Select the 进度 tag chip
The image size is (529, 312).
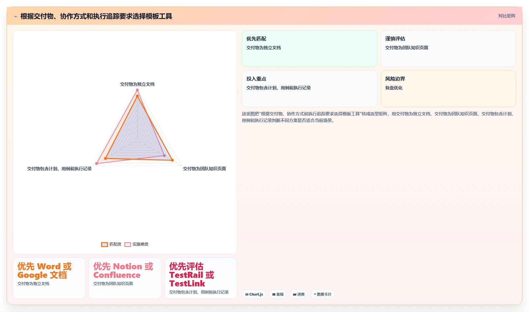pyautogui.click(x=299, y=294)
